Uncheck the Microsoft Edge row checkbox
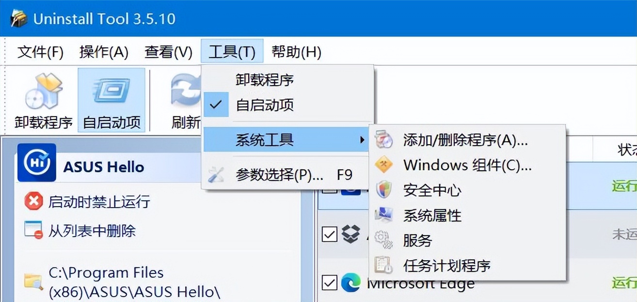 point(330,282)
